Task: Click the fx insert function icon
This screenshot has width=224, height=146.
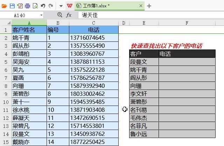Action: point(69,15)
